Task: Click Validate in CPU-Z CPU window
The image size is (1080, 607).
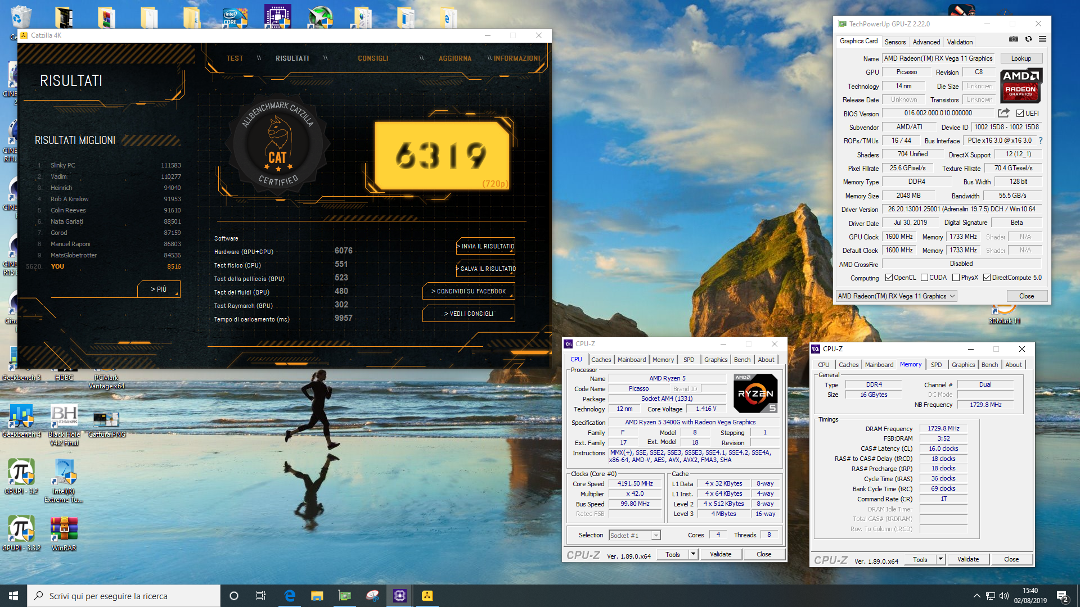Action: tap(721, 554)
